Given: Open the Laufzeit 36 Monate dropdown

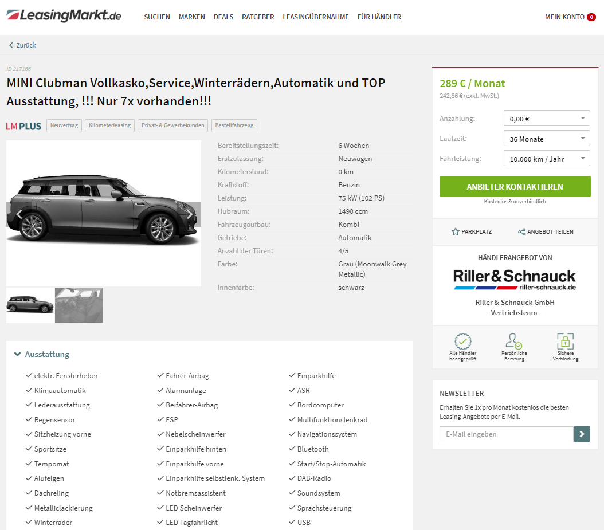Looking at the screenshot, I should point(547,138).
